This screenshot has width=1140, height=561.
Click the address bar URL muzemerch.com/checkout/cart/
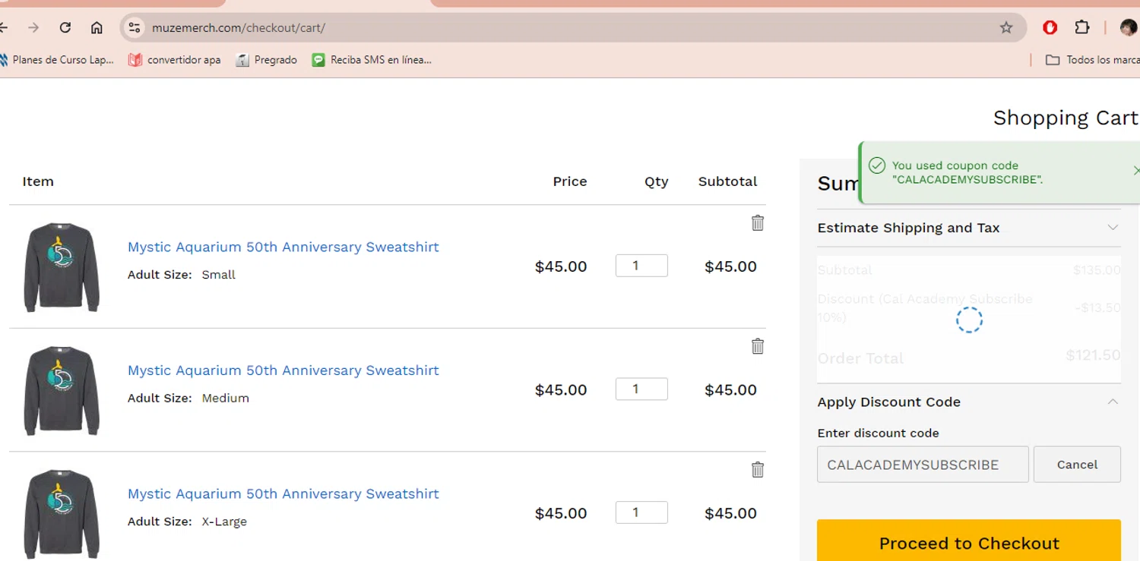239,28
